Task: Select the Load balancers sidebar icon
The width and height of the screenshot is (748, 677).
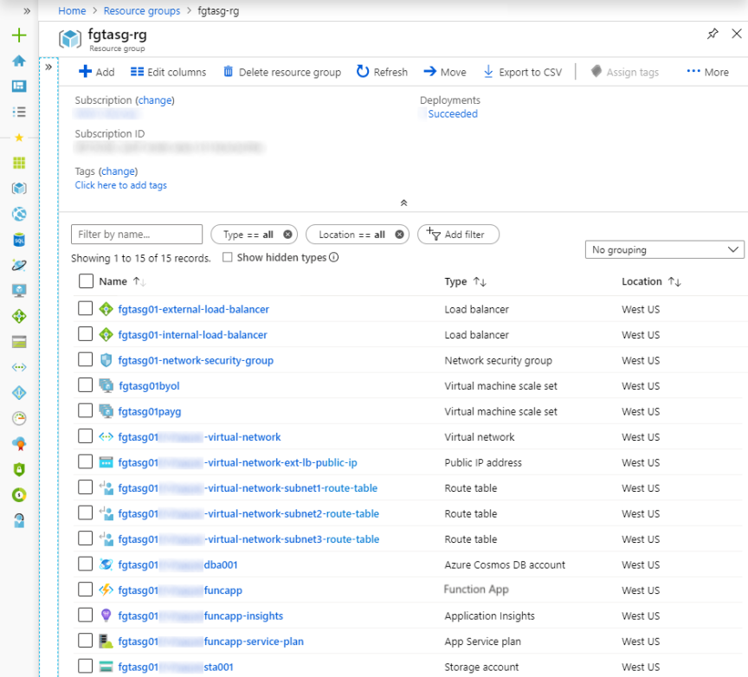Action: tap(17, 316)
